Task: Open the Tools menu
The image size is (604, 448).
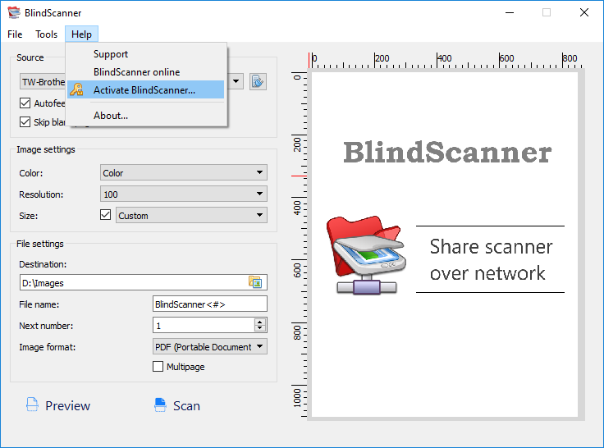Action: tap(46, 34)
